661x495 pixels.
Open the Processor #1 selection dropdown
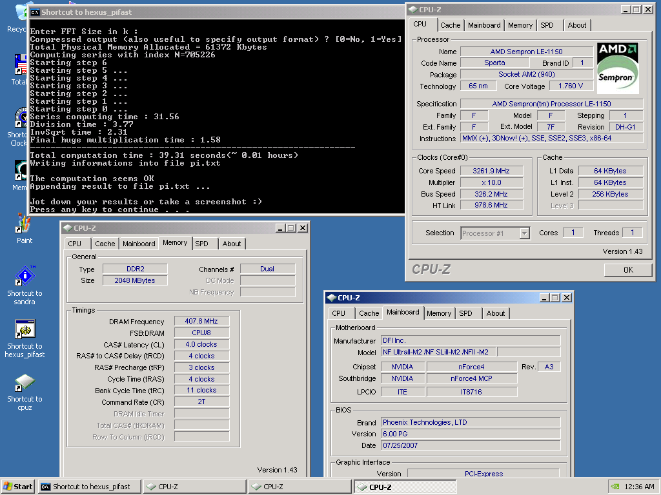tap(495, 233)
